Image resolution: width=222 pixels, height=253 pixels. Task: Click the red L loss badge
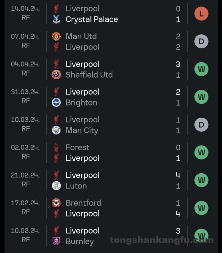(201, 14)
